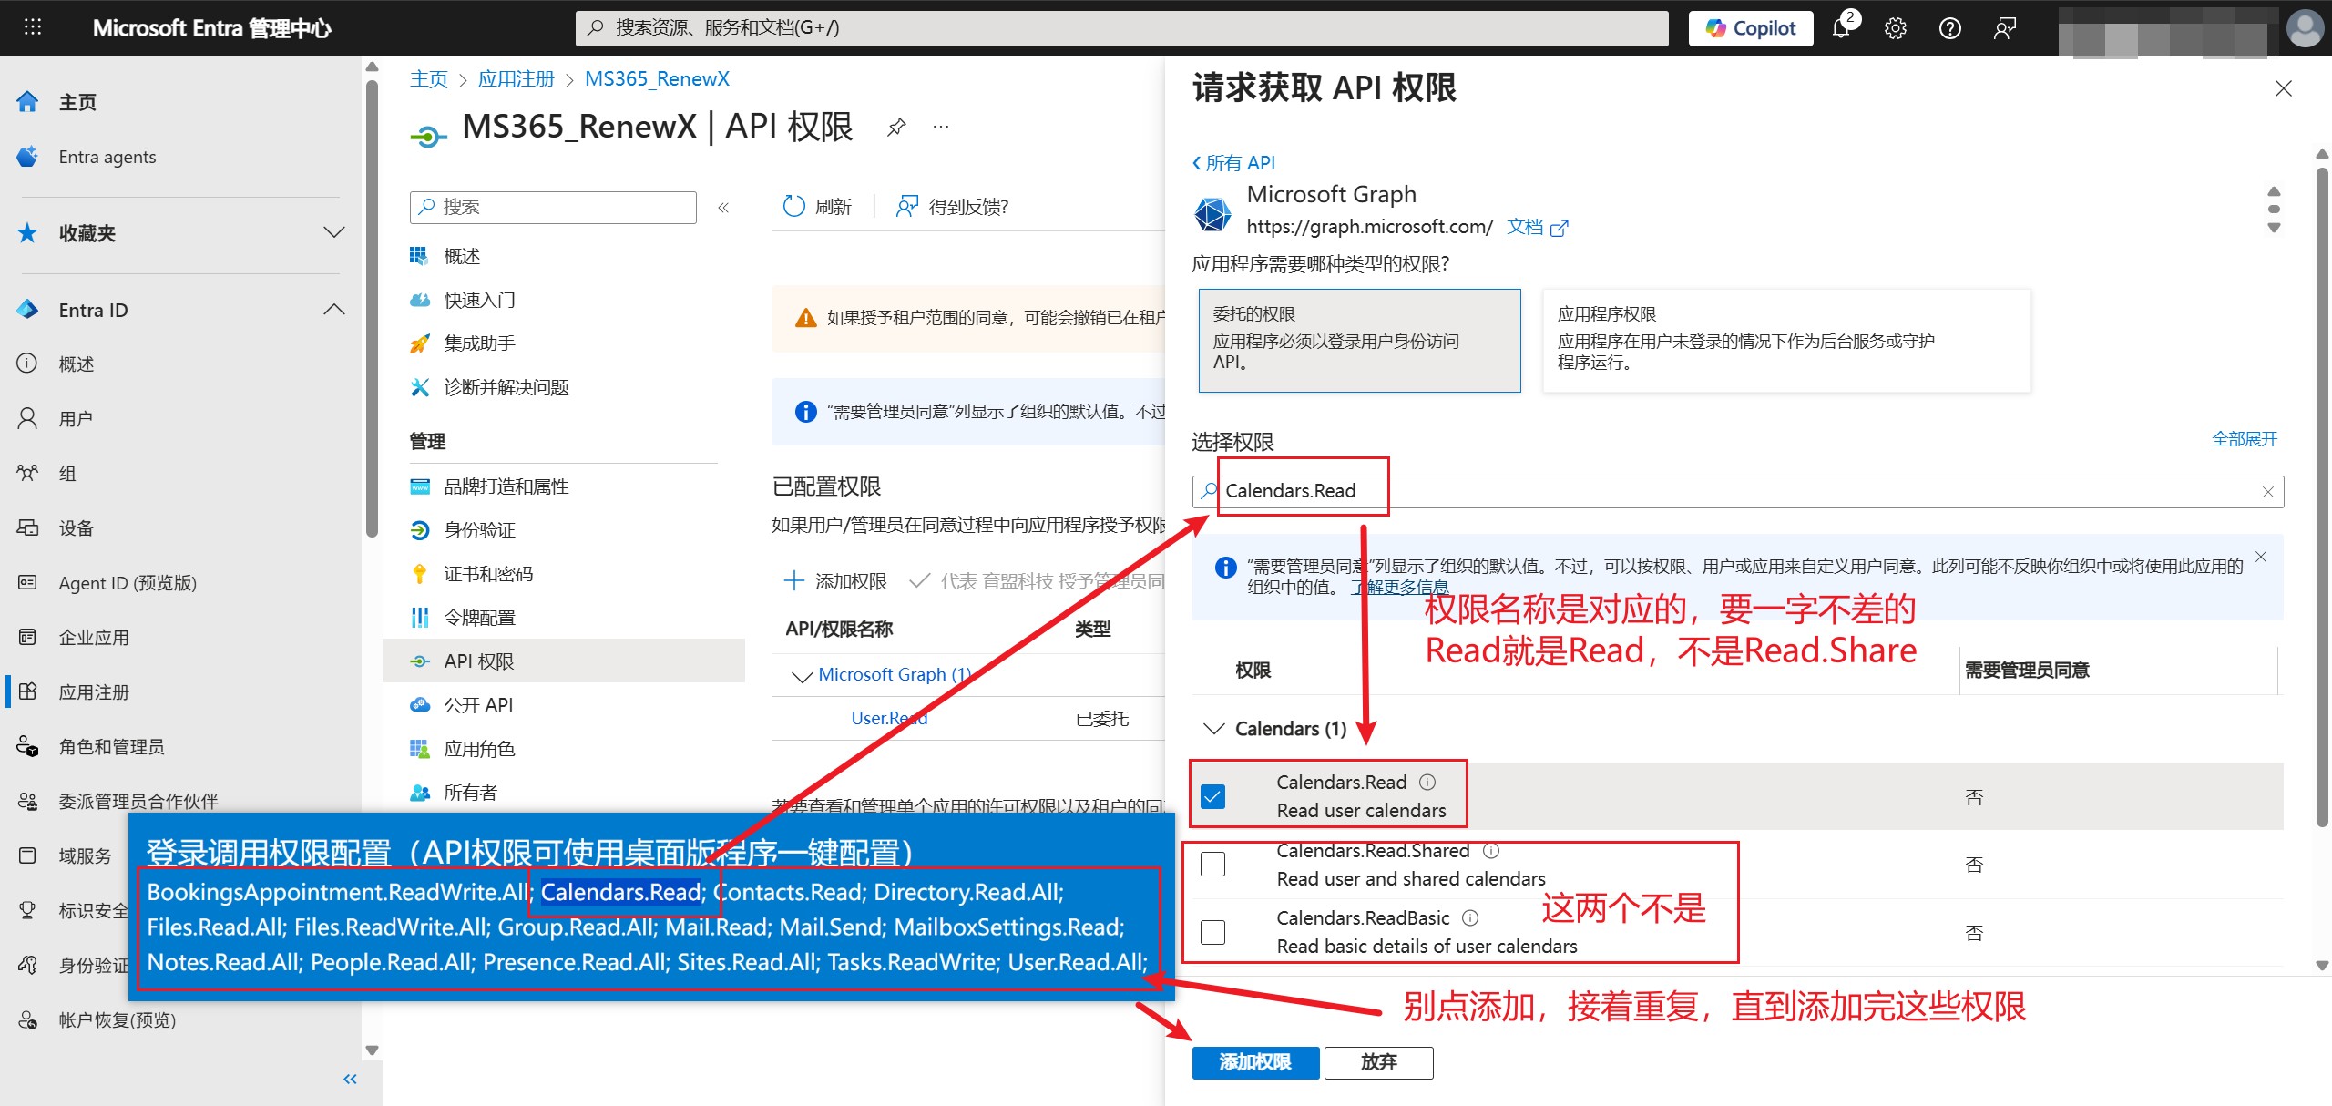Screen dimensions: 2332x1106
Task: Open 设备 in the Entra ID menu
Action: tap(76, 528)
